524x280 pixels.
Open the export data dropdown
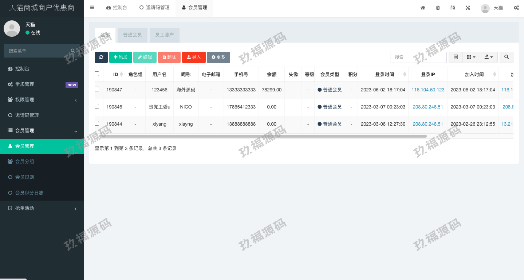click(x=489, y=57)
